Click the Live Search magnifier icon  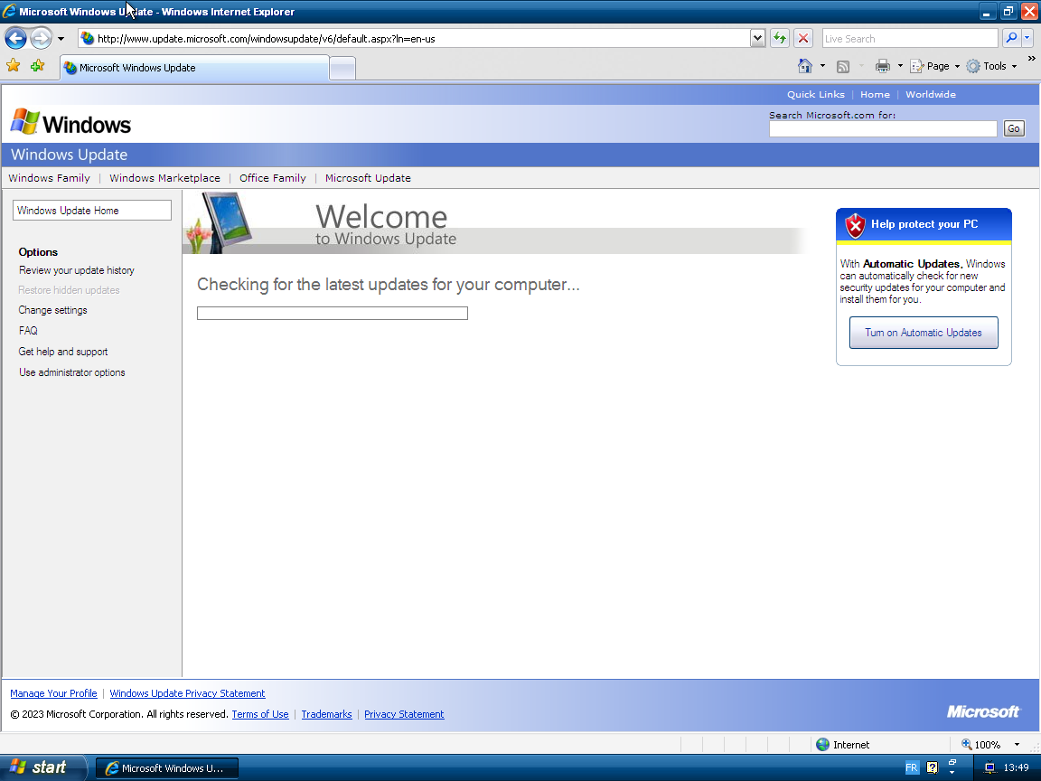1011,39
